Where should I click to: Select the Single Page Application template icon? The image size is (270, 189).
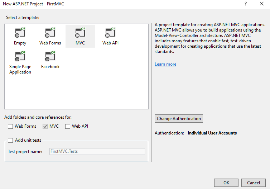click(20, 56)
